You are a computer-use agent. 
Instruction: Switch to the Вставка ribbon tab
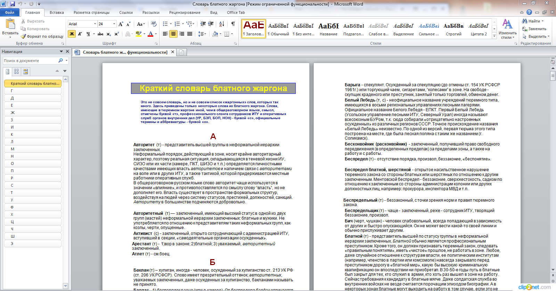(x=57, y=12)
